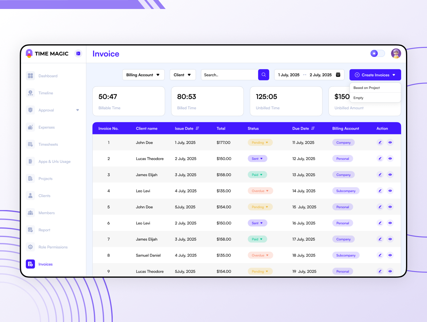Click into the Search text field
The image size is (427, 322).
(229, 75)
